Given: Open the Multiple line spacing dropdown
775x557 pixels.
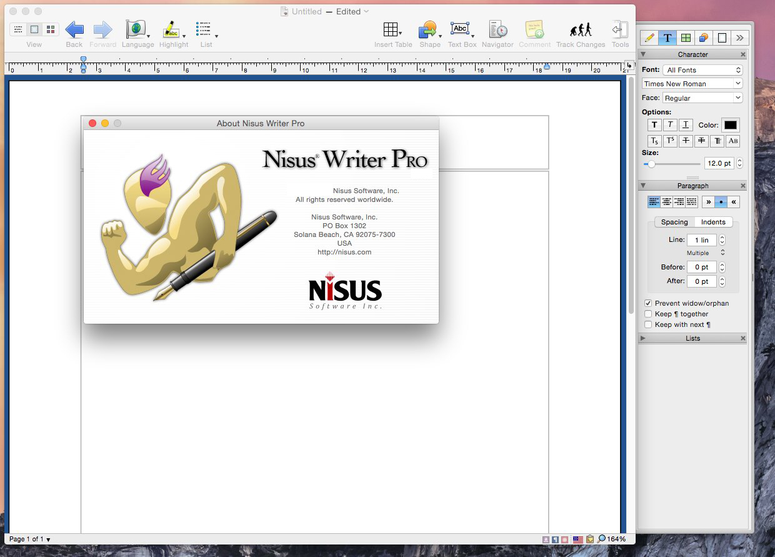Looking at the screenshot, I should click(x=706, y=253).
